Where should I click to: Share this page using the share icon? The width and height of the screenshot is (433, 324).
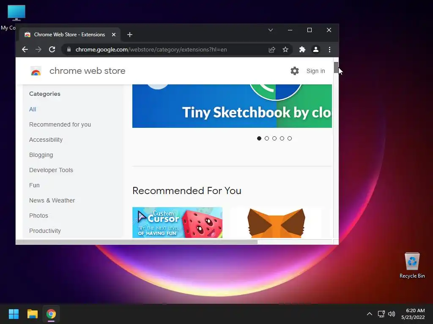pos(272,50)
